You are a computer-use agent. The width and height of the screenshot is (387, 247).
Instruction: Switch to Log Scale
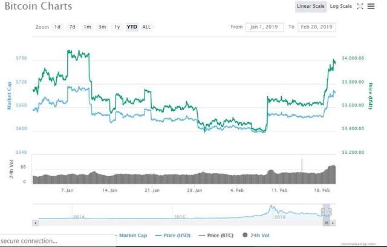click(x=341, y=7)
